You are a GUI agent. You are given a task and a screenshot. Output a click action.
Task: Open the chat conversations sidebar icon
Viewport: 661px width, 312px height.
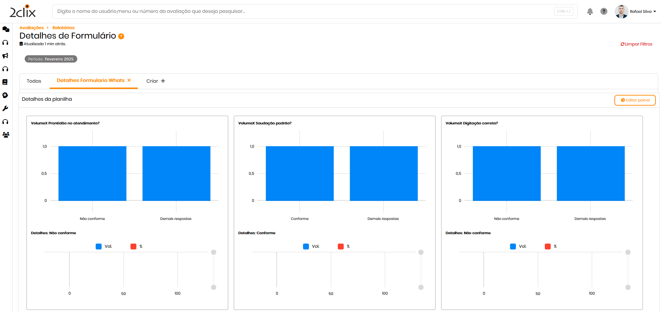pyautogui.click(x=6, y=30)
